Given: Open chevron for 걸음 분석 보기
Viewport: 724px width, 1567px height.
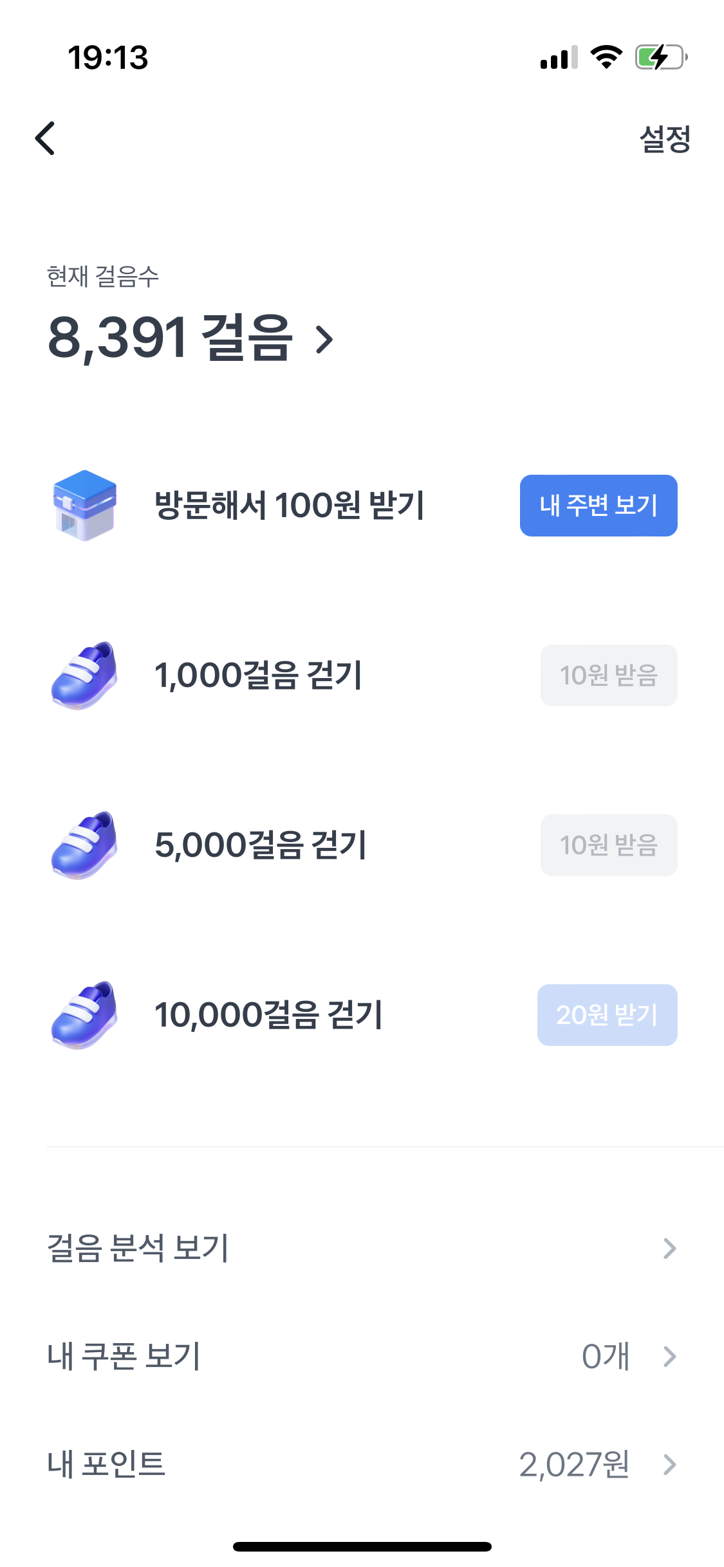Looking at the screenshot, I should (669, 1248).
